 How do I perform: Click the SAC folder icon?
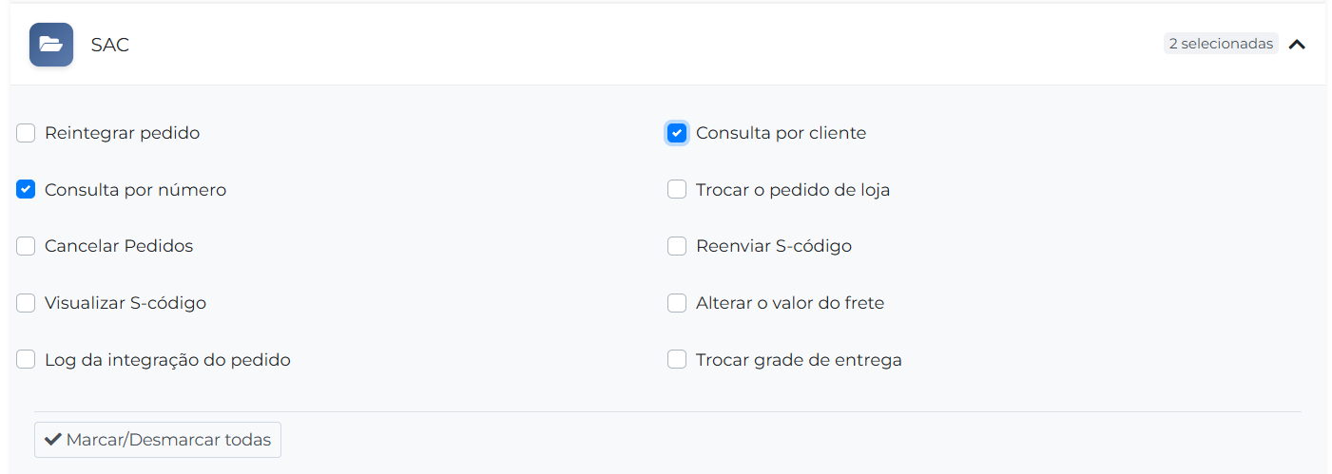coord(51,45)
